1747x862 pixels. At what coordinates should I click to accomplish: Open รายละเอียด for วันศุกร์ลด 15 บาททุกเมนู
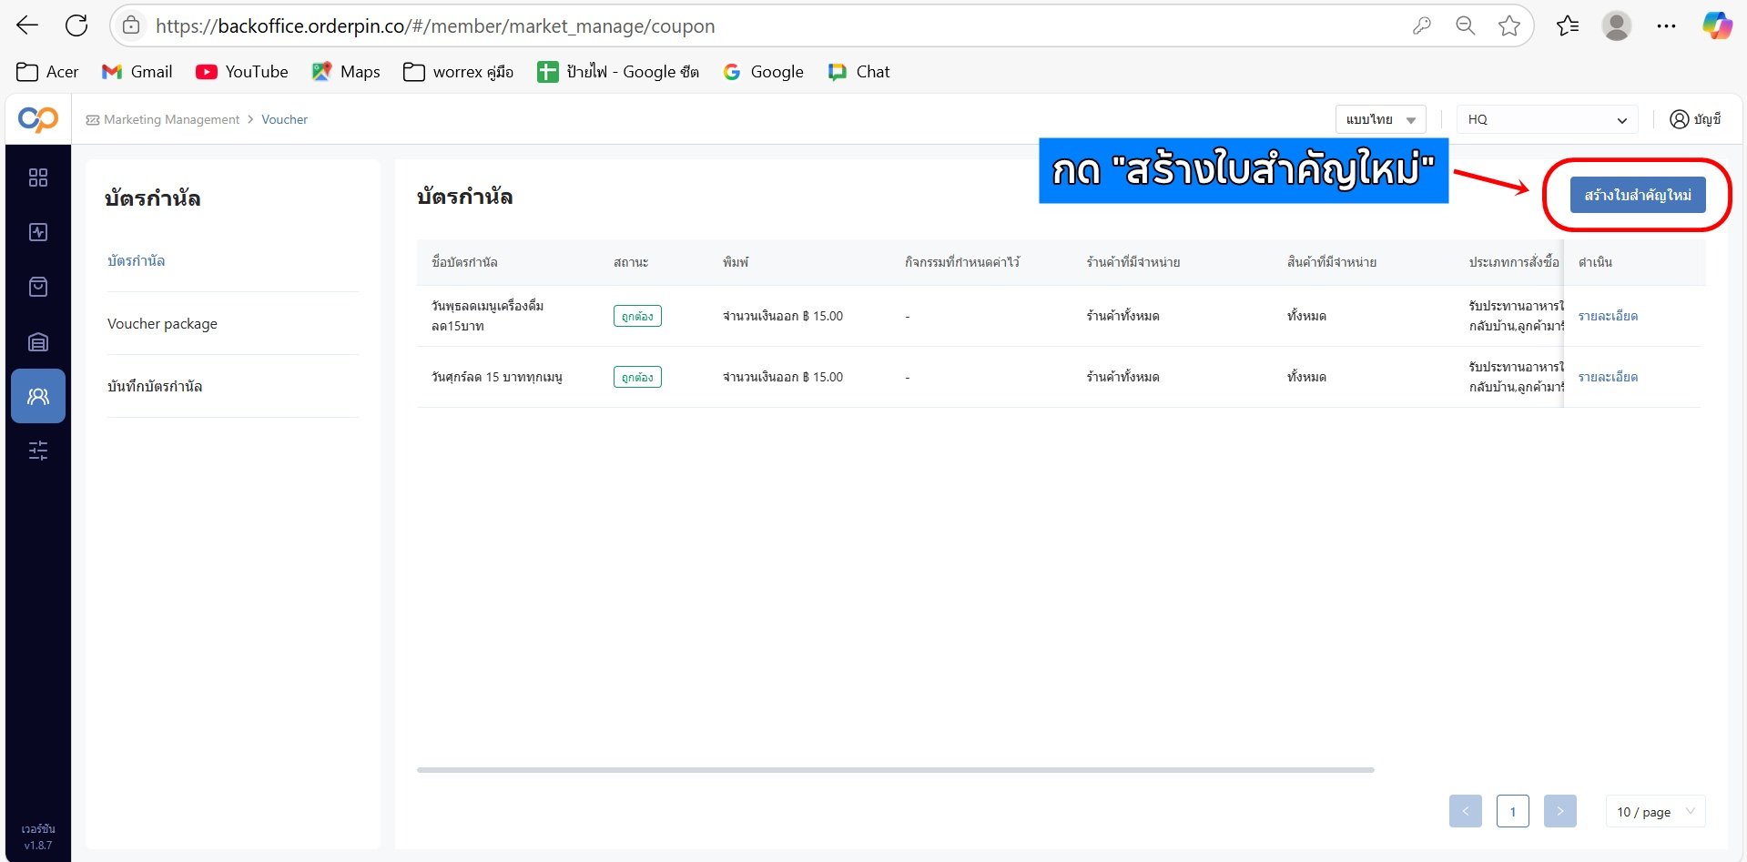(1608, 377)
